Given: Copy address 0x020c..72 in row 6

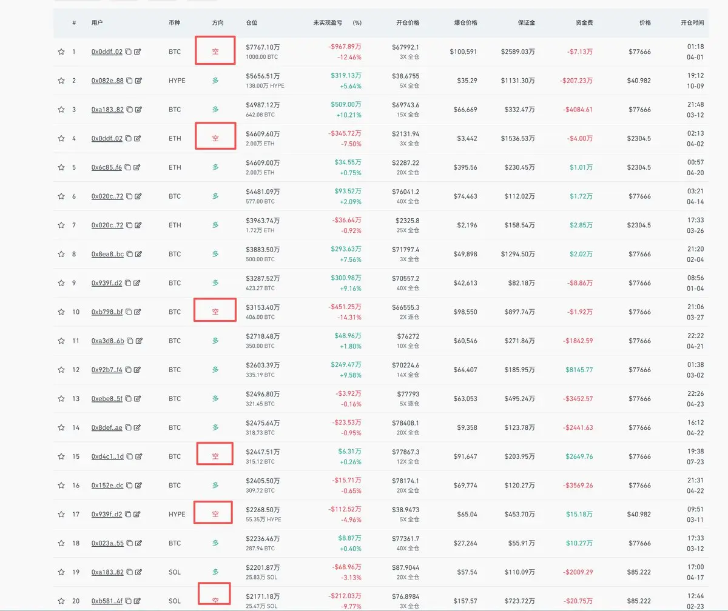Looking at the screenshot, I should pyautogui.click(x=129, y=196).
